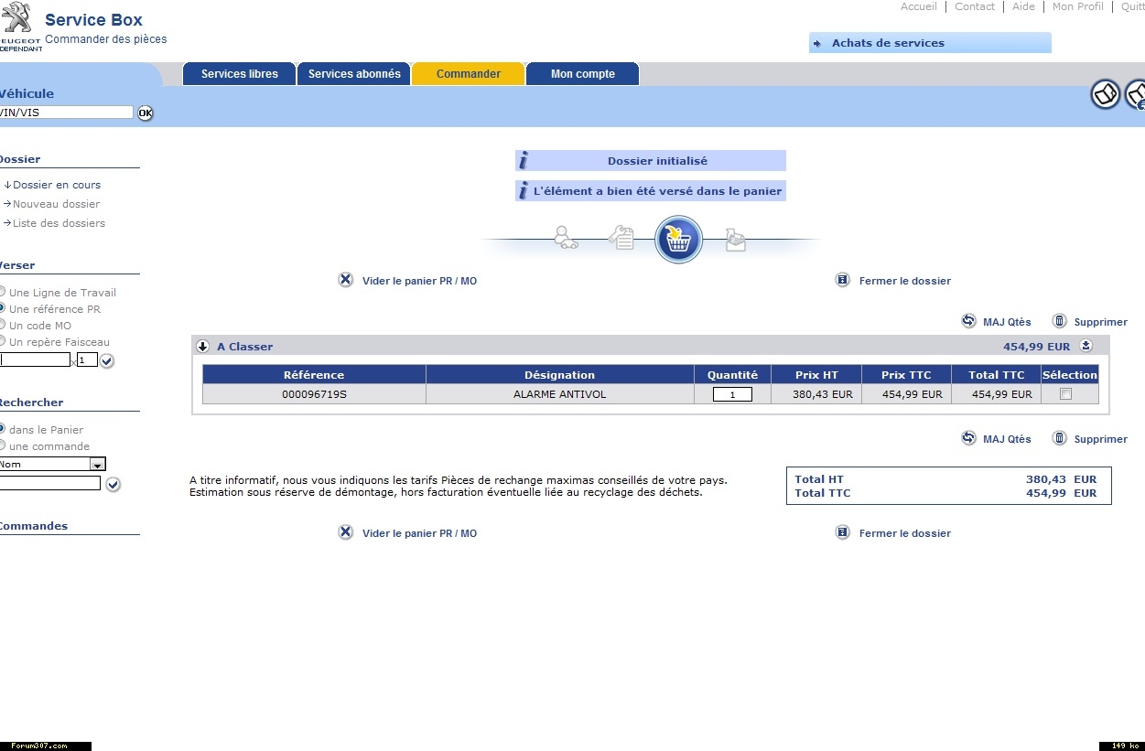Click the top Supprimer trash icon
This screenshot has height=751, width=1145.
pyautogui.click(x=1060, y=321)
